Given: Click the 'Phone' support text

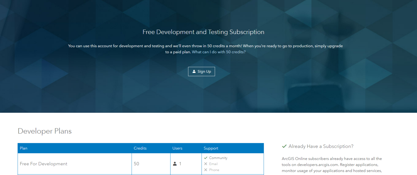Looking at the screenshot, I should 214,170.
